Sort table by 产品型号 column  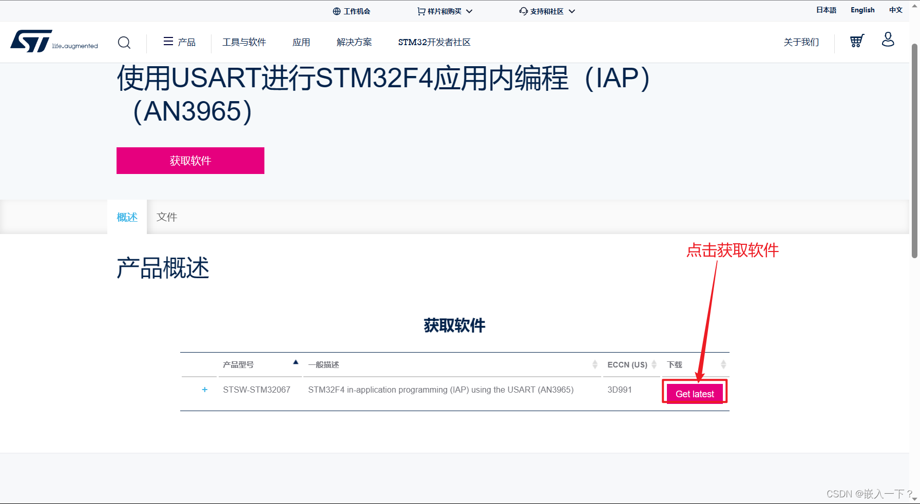260,364
